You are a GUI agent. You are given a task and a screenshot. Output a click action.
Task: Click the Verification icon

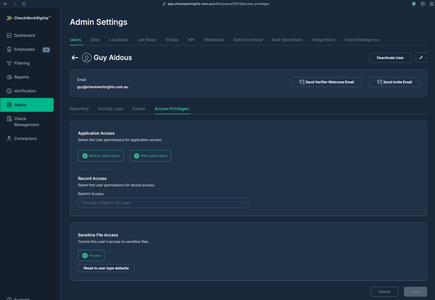click(9, 91)
